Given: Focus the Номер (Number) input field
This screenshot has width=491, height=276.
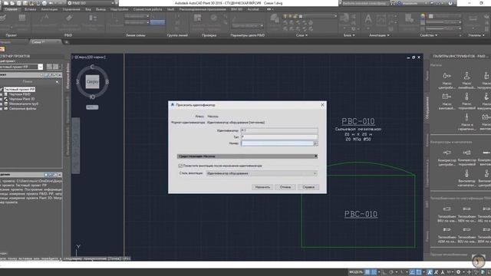Looking at the screenshot, I should (x=277, y=143).
